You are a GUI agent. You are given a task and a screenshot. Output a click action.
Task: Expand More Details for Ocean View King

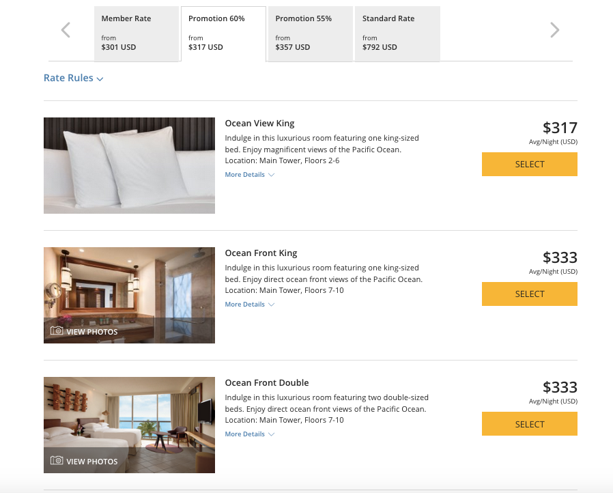[249, 175]
